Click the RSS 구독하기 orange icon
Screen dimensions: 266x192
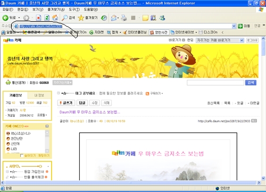(147, 93)
